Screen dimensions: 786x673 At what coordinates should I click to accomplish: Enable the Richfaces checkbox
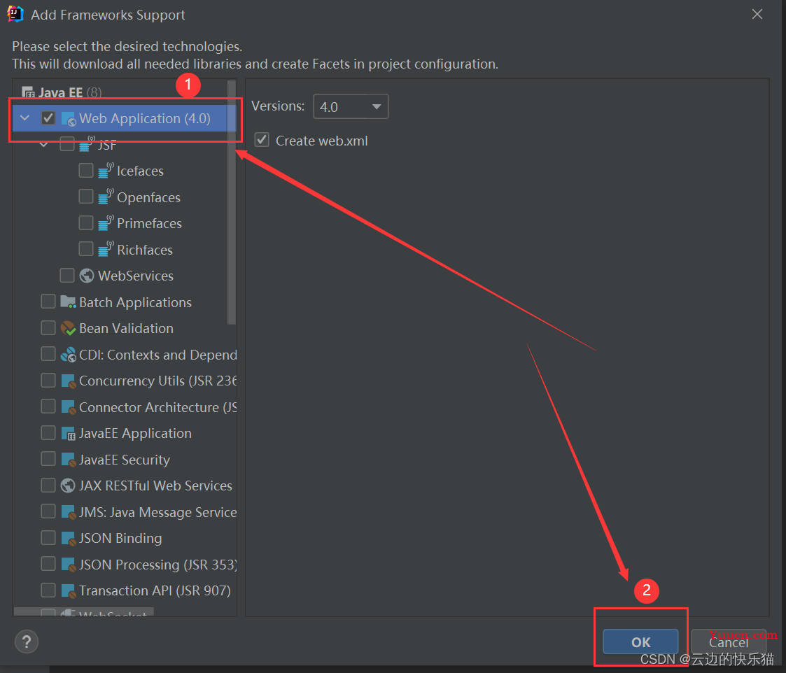coord(86,249)
